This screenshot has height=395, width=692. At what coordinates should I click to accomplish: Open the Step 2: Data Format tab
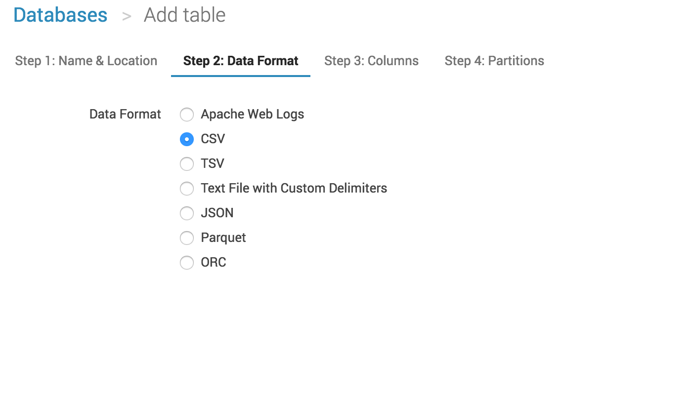pyautogui.click(x=241, y=61)
